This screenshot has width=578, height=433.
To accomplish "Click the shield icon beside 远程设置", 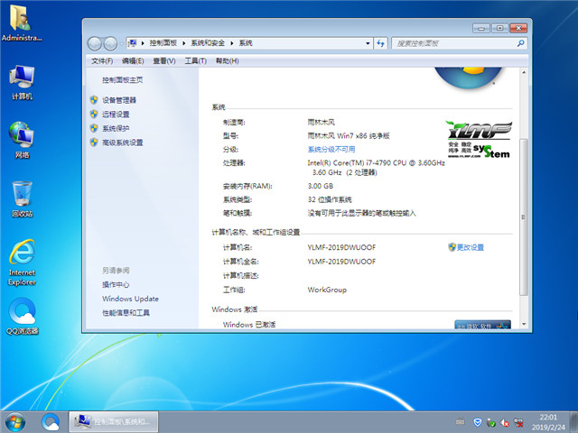I will [x=94, y=115].
